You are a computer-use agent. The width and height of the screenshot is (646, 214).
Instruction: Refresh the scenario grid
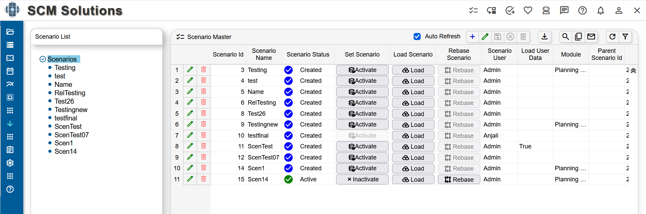612,37
